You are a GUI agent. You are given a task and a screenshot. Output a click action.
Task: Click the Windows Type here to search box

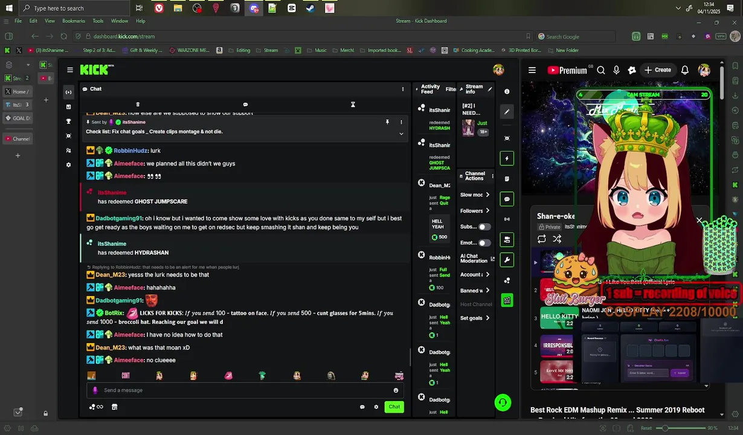pos(76,8)
